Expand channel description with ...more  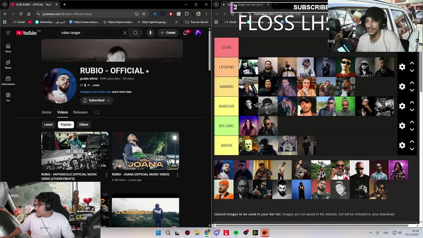click(95, 85)
